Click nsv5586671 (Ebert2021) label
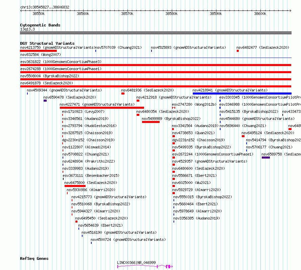The image size is (301, 270). pyautogui.click(x=194, y=175)
